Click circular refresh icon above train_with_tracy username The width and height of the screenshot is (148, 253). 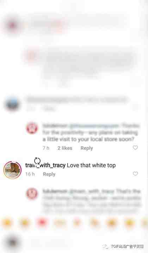coord(37,161)
